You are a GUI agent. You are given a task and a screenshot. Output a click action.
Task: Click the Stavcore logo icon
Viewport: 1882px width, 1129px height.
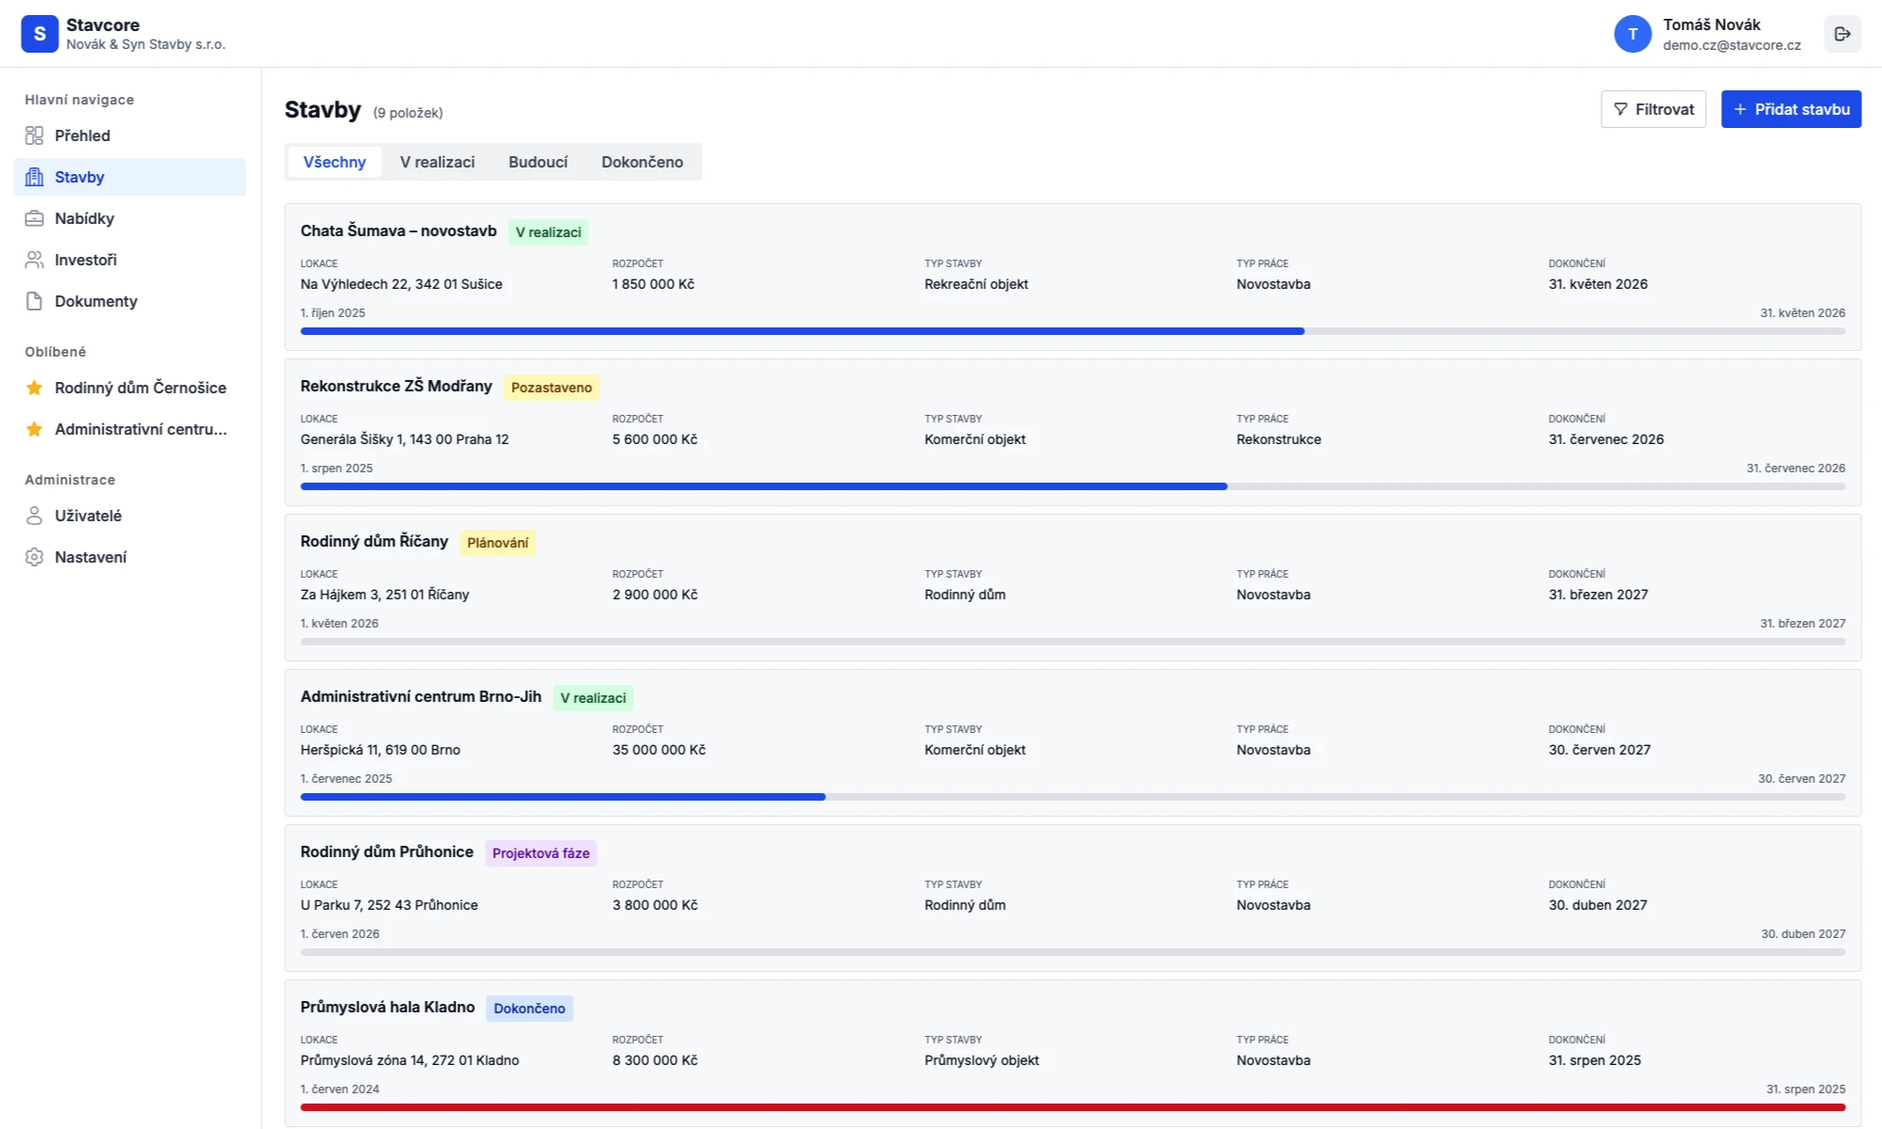coord(40,34)
